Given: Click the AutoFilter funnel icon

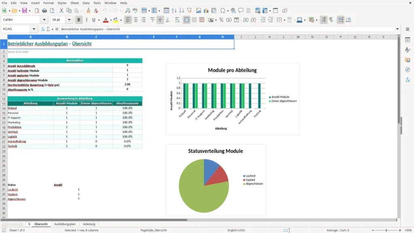Looking at the screenshot, I should click(x=189, y=11).
